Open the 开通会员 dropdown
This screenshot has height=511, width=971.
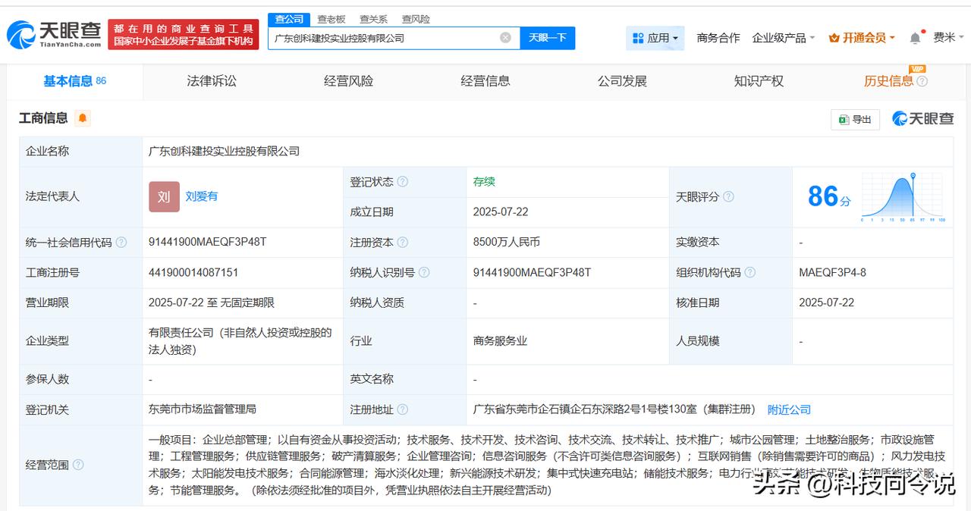[x=862, y=38]
